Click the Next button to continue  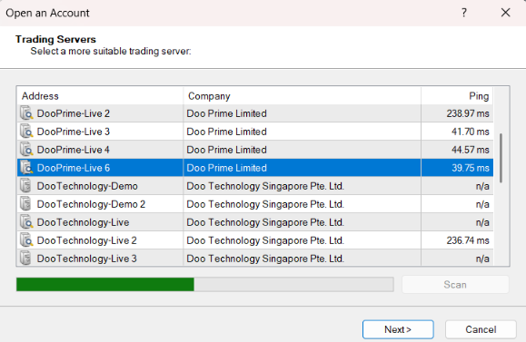coord(398,329)
